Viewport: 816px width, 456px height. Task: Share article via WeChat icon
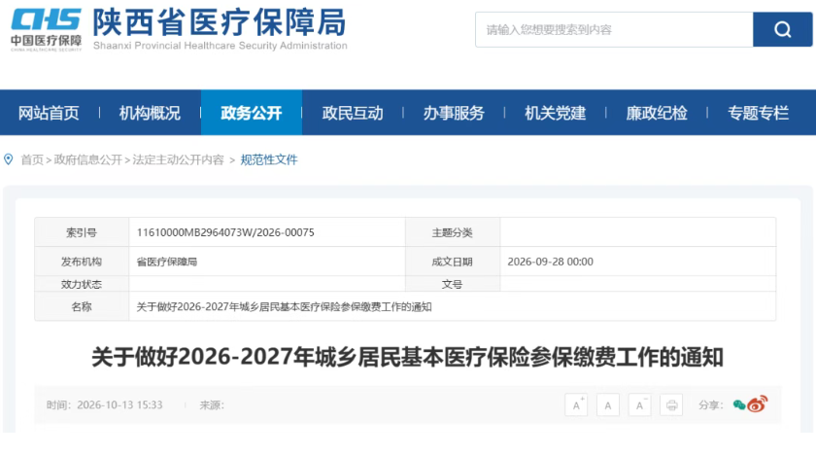(x=739, y=404)
